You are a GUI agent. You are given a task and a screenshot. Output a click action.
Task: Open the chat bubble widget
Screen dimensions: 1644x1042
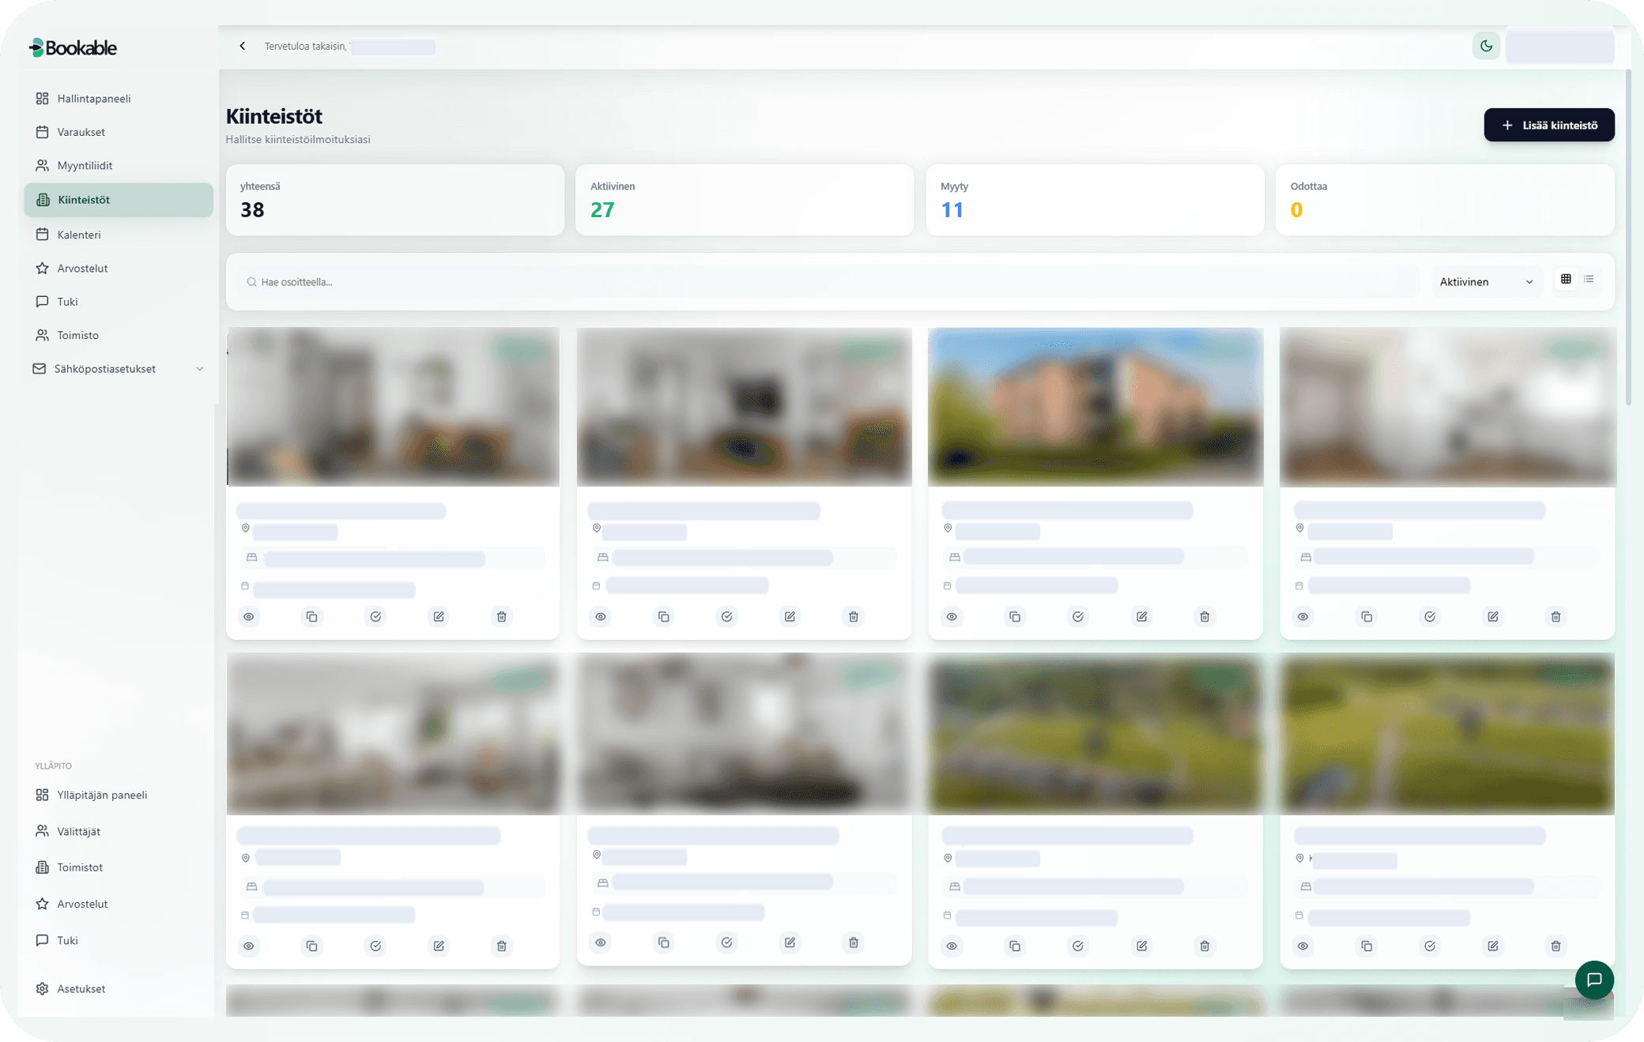pos(1593,980)
